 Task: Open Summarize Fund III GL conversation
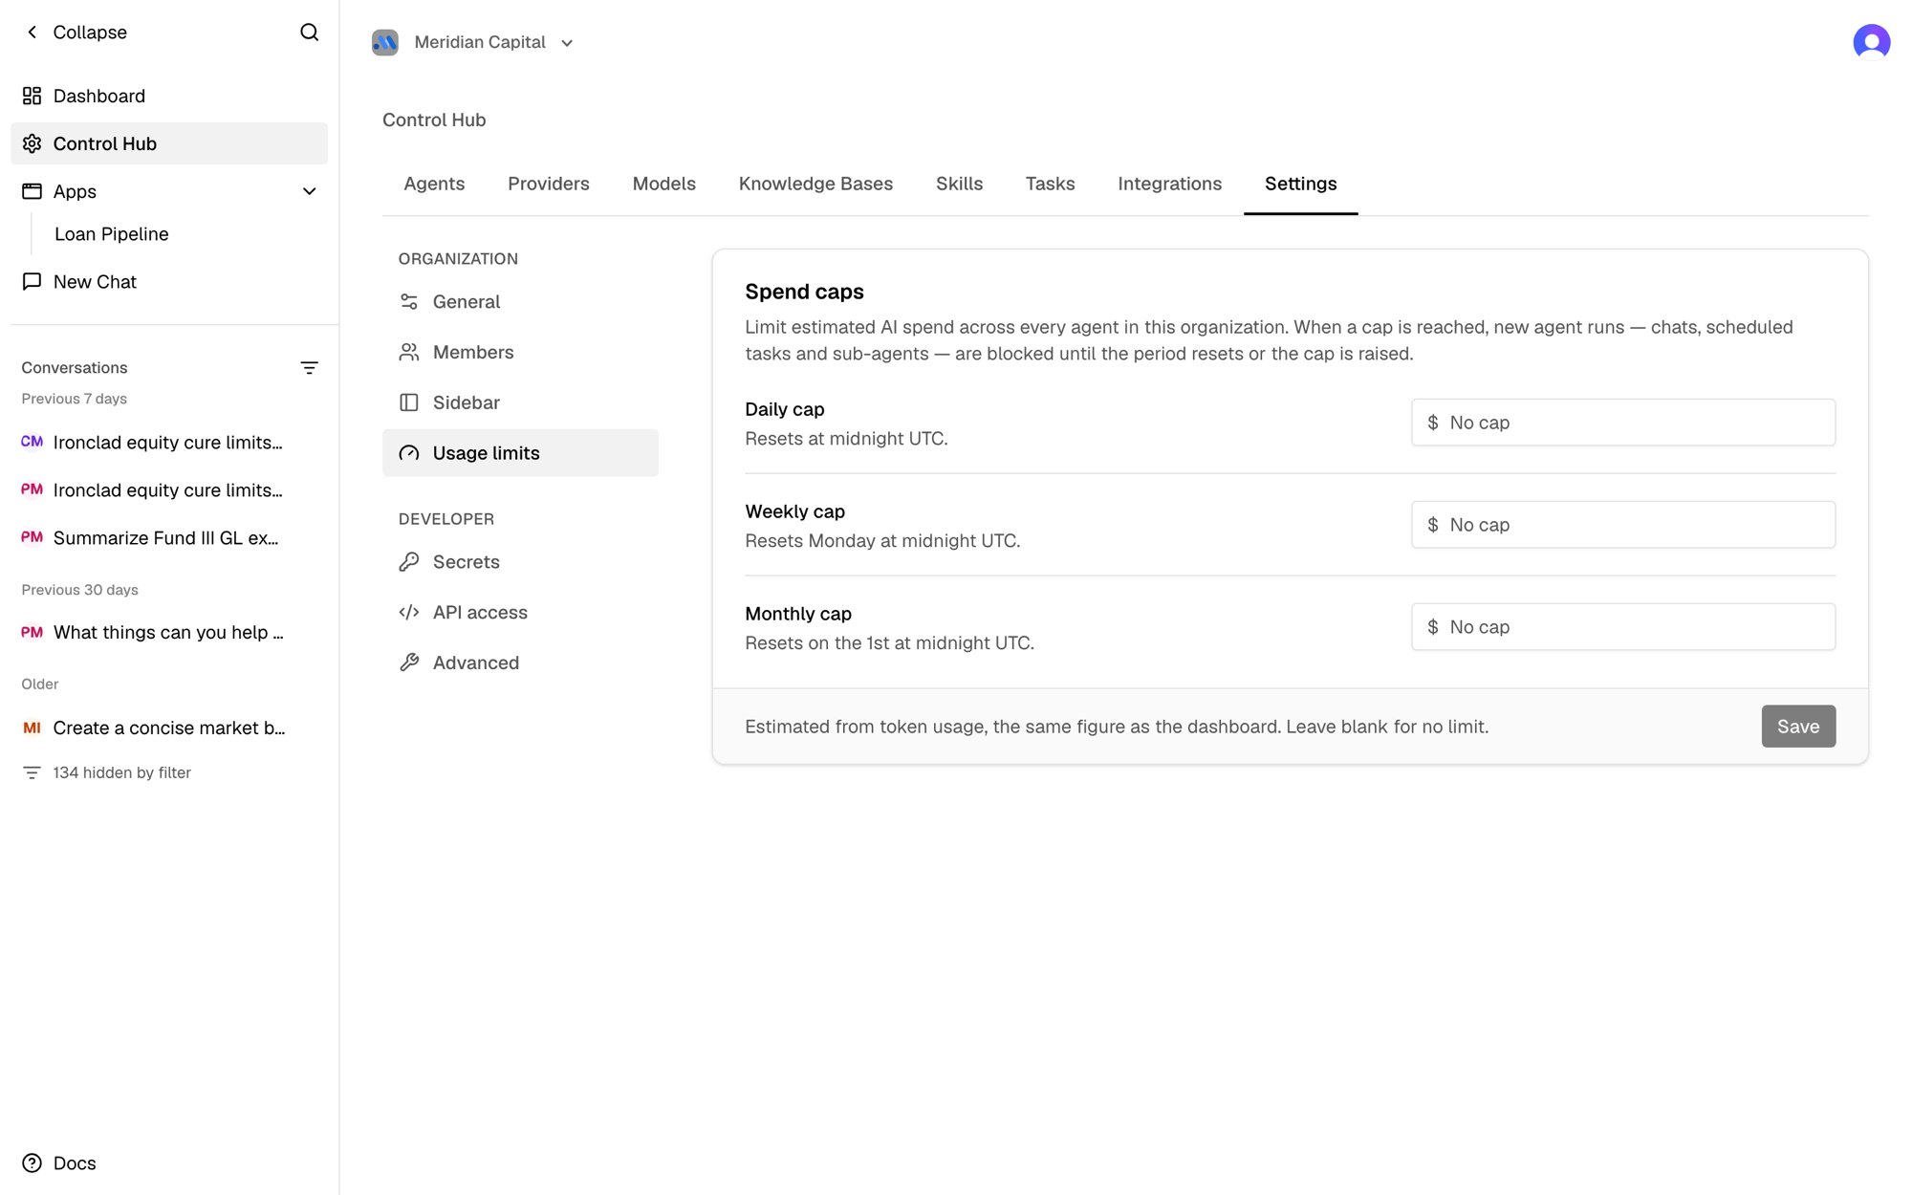[x=169, y=538]
